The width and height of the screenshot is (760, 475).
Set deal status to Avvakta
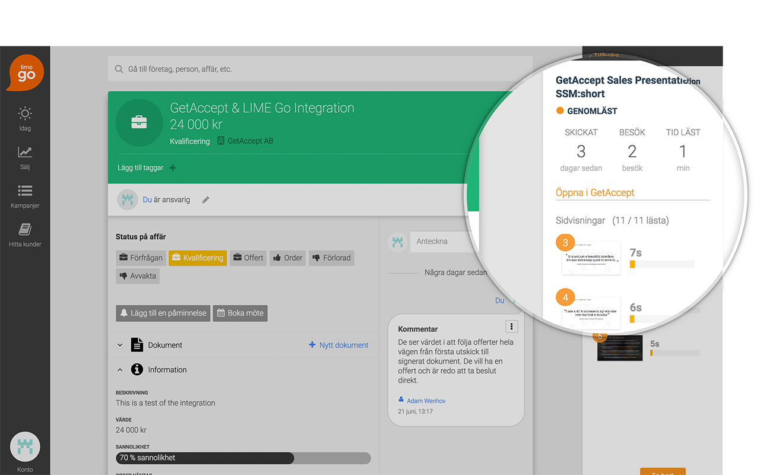pos(138,276)
